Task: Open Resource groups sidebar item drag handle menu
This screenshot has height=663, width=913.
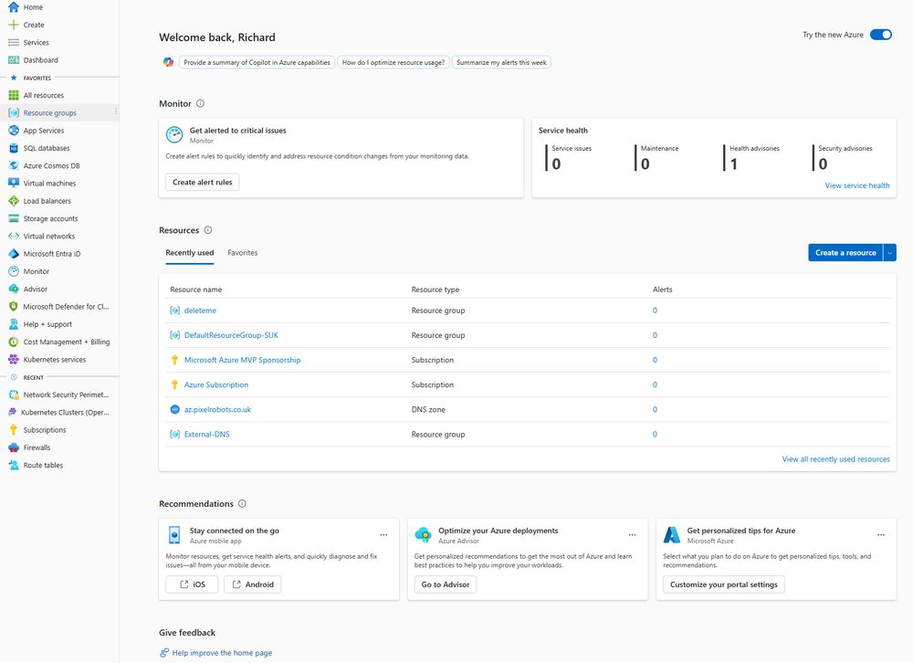Action: pos(116,111)
